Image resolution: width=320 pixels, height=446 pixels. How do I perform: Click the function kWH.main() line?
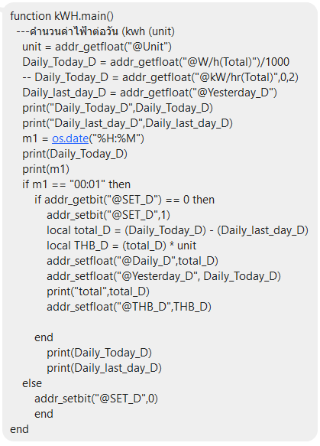[62, 16]
